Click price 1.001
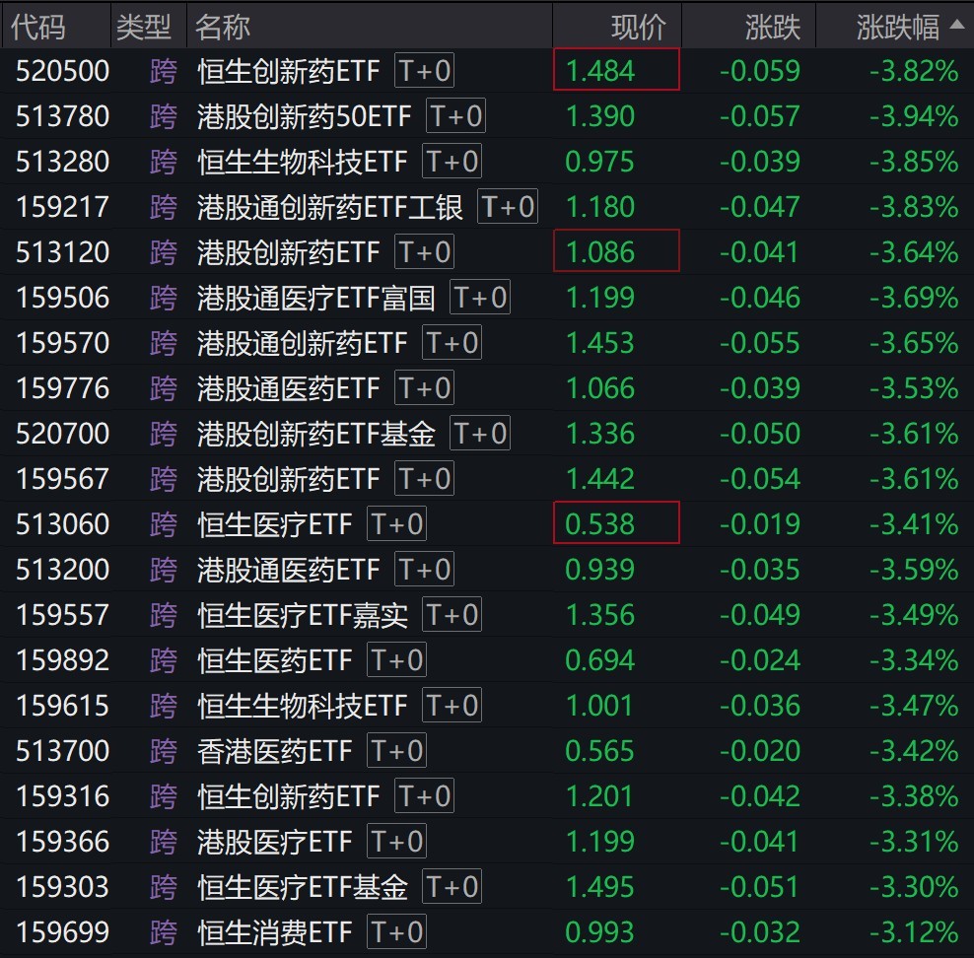Image resolution: width=974 pixels, height=958 pixels. point(600,706)
